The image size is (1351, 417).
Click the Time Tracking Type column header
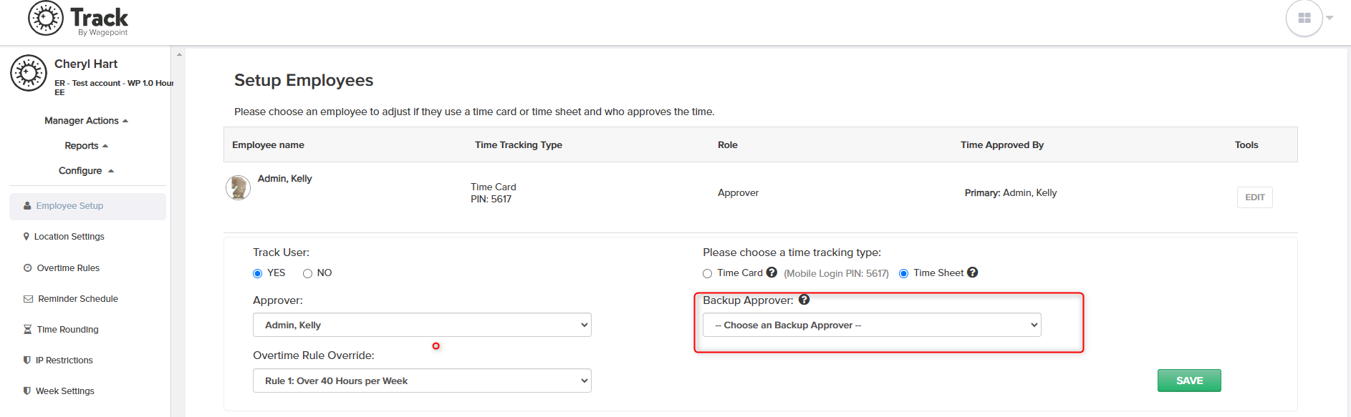pyautogui.click(x=519, y=145)
